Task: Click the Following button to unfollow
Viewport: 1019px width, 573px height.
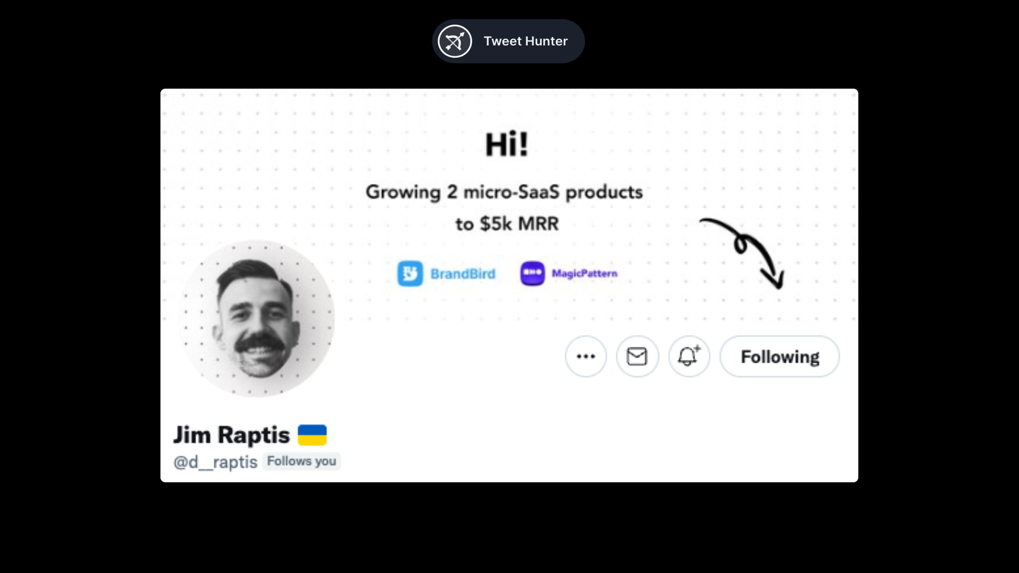Action: tap(780, 357)
